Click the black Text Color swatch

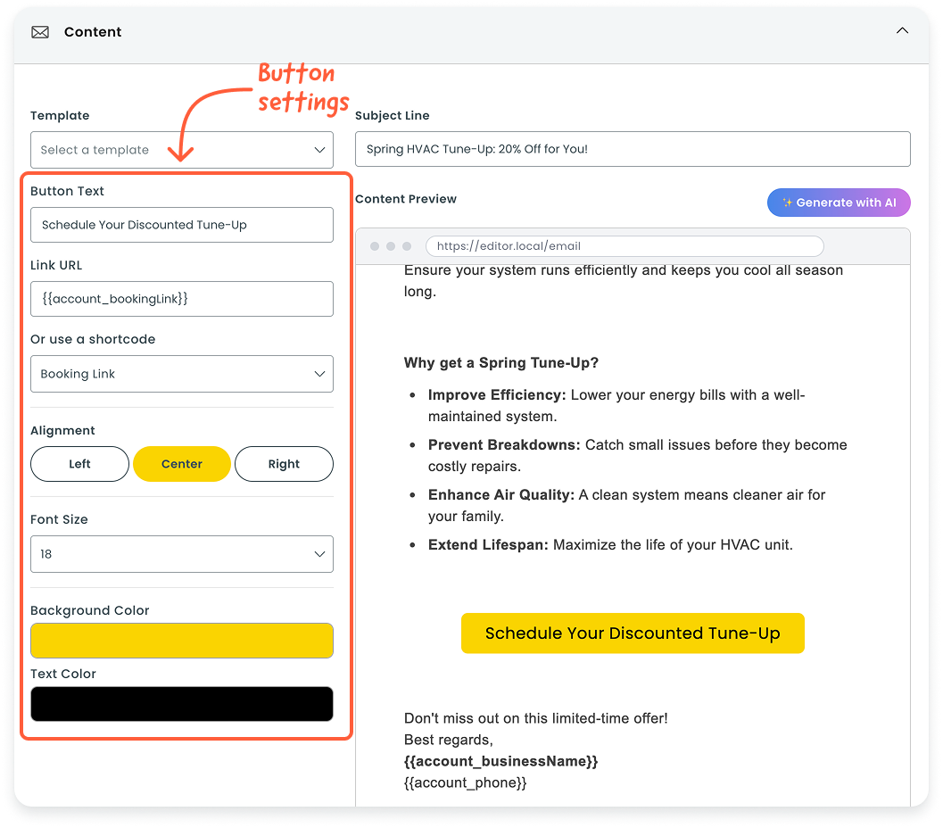pyautogui.click(x=182, y=704)
